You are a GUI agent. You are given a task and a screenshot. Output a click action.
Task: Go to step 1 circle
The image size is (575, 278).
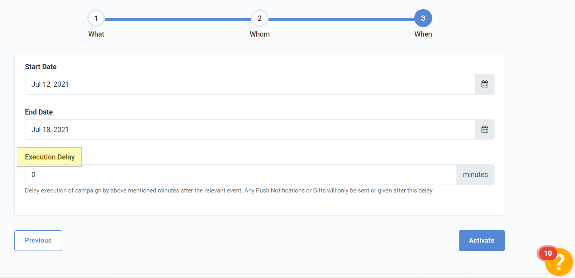[96, 18]
